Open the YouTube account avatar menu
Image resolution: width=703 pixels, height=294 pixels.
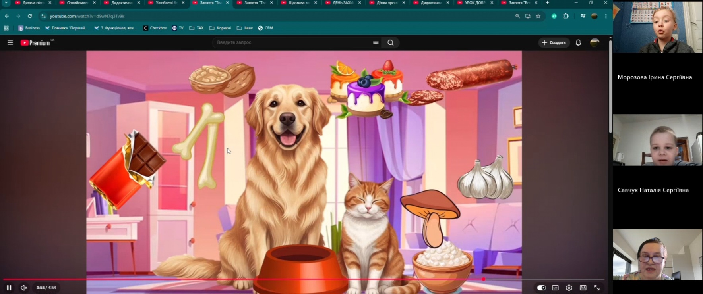tap(595, 43)
